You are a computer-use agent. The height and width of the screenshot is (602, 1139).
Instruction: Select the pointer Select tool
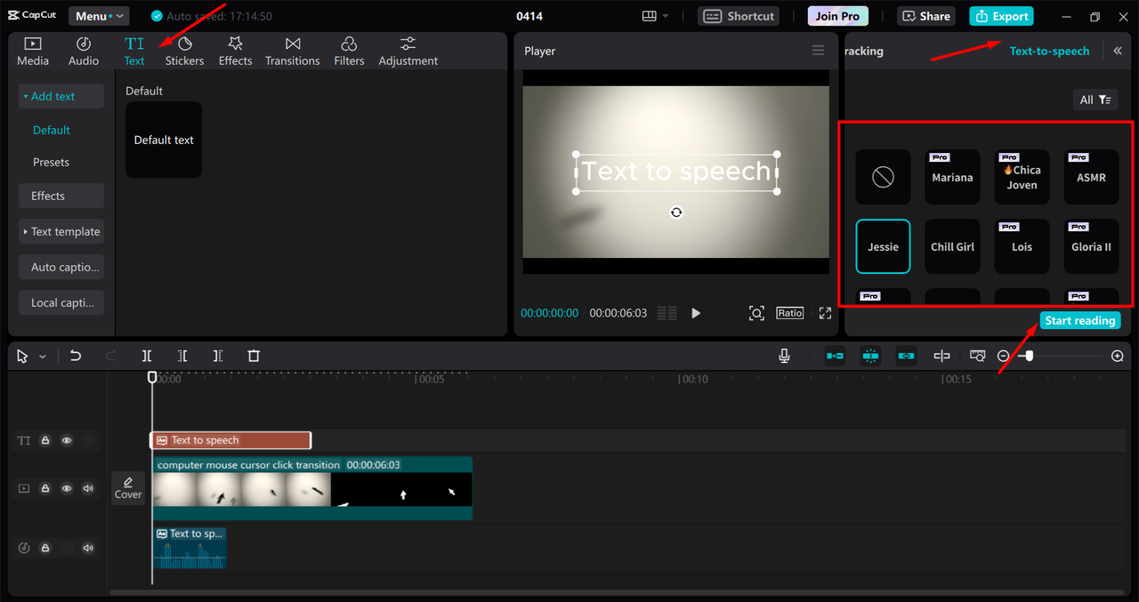(23, 356)
